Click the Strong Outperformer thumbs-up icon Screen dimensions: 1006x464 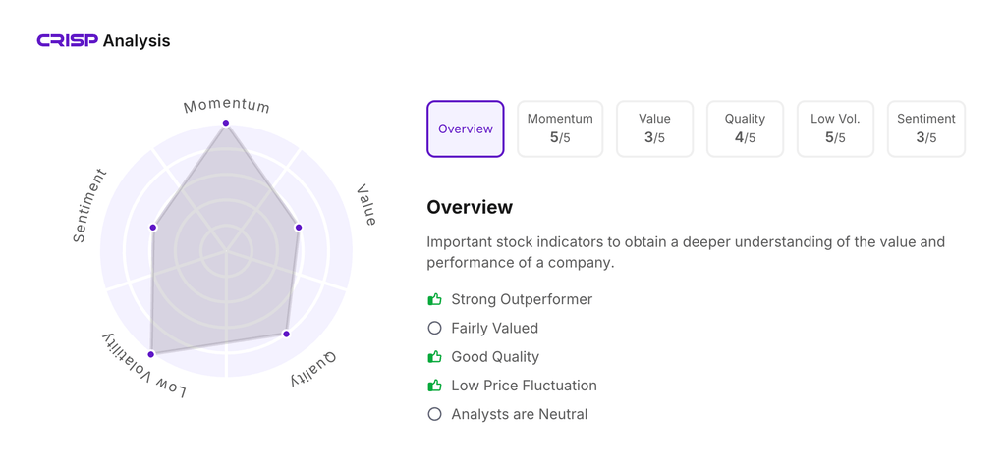pos(434,299)
